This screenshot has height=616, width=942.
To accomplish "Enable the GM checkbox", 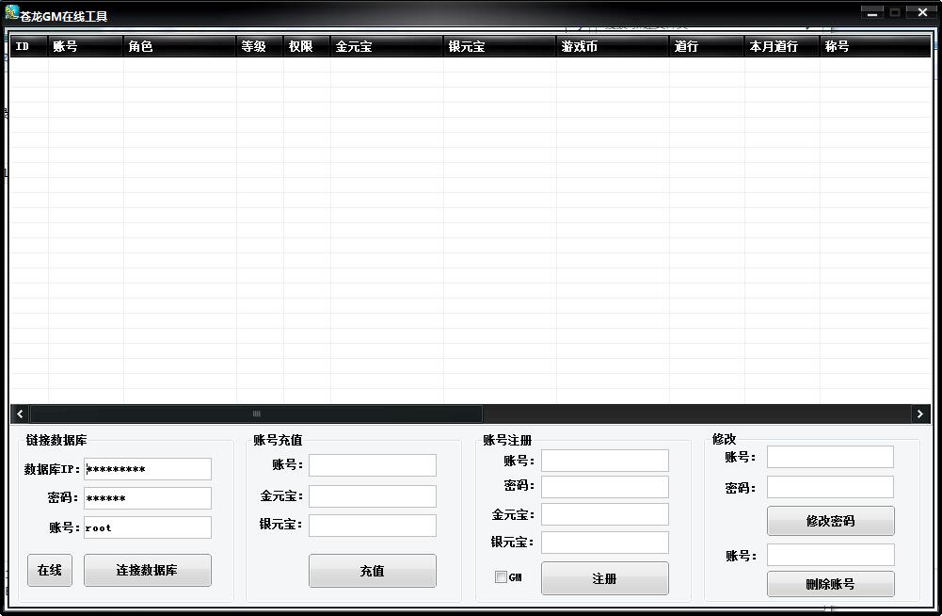I will pos(501,577).
